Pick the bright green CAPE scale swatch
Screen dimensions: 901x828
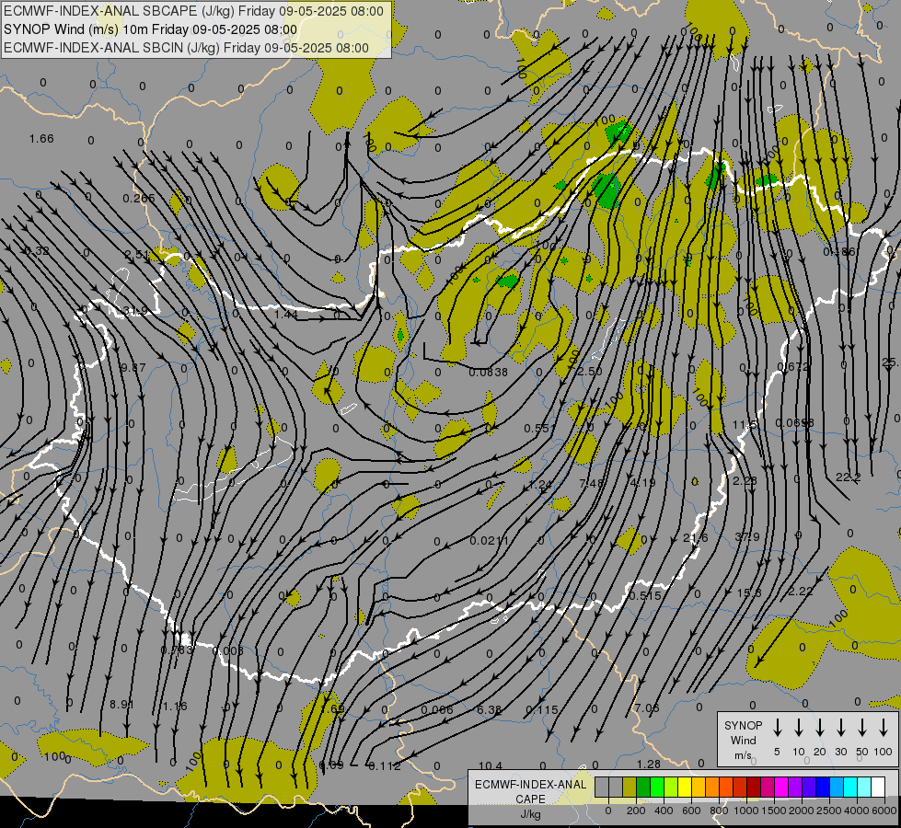pos(657,788)
